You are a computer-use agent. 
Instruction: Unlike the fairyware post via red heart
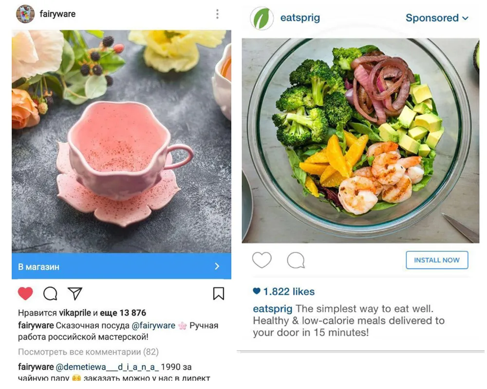coord(25,293)
